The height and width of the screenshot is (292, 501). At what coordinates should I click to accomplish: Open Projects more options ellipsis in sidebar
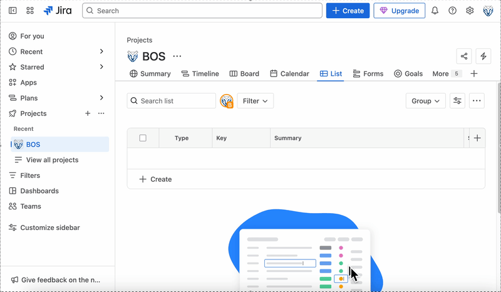(x=101, y=113)
